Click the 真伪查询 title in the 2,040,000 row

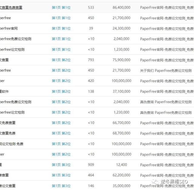[x=166, y=102]
